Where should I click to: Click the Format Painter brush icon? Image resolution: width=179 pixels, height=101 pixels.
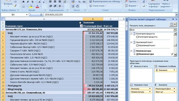15,6
